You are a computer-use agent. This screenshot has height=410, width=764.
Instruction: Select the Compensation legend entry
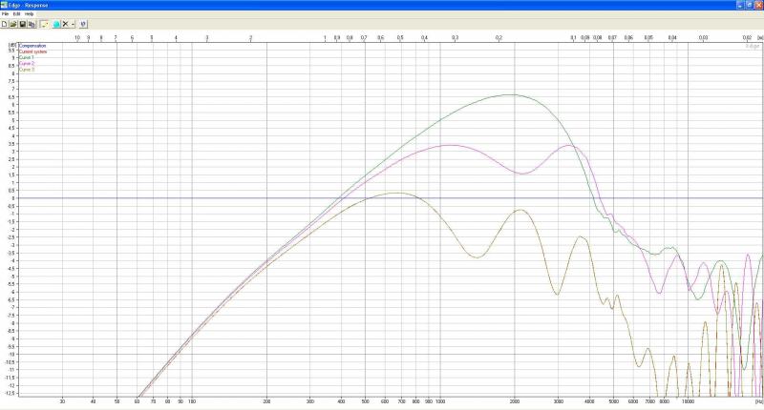pyautogui.click(x=32, y=46)
